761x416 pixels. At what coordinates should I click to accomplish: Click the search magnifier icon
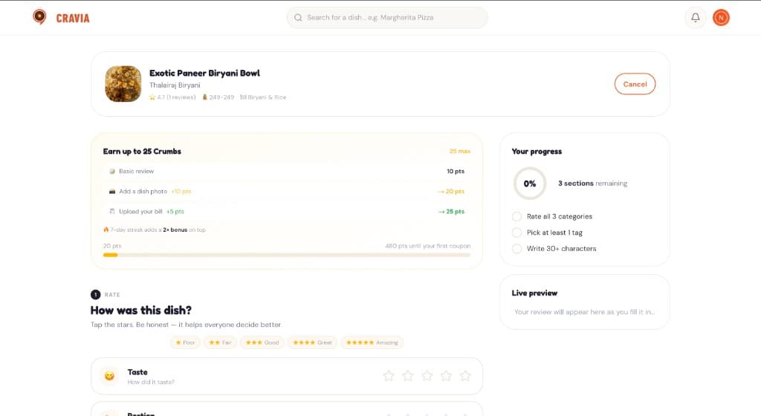(298, 17)
